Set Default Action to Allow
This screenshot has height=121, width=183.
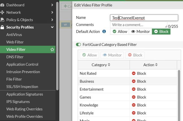click(x=119, y=32)
